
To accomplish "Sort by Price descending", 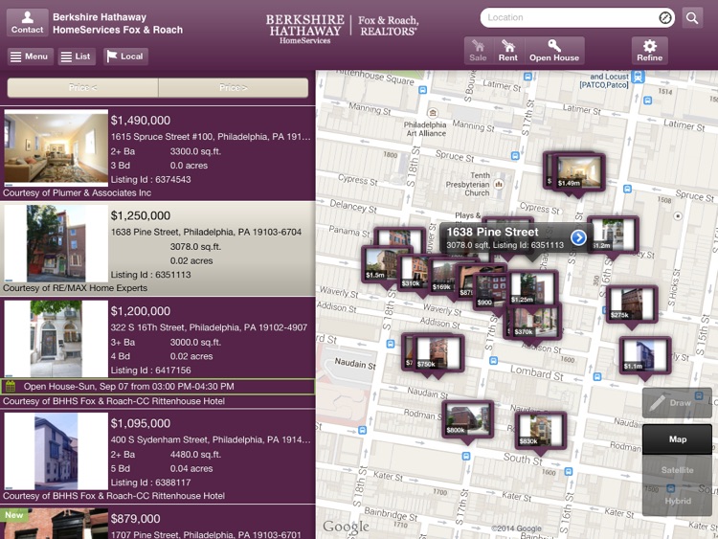I will pyautogui.click(x=234, y=87).
